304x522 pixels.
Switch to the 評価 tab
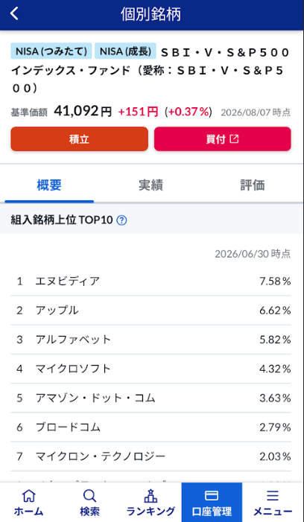(x=253, y=185)
